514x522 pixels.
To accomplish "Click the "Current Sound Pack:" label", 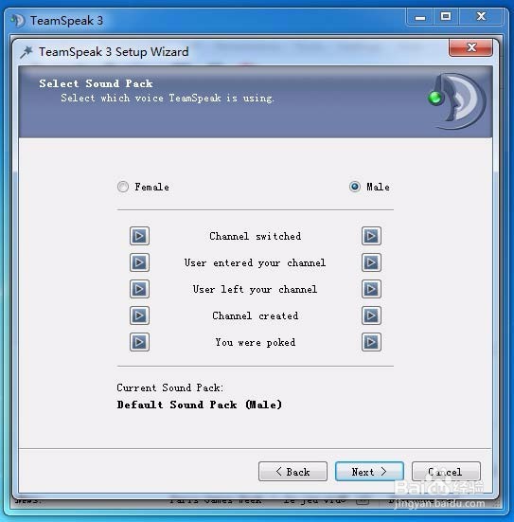I will [170, 387].
